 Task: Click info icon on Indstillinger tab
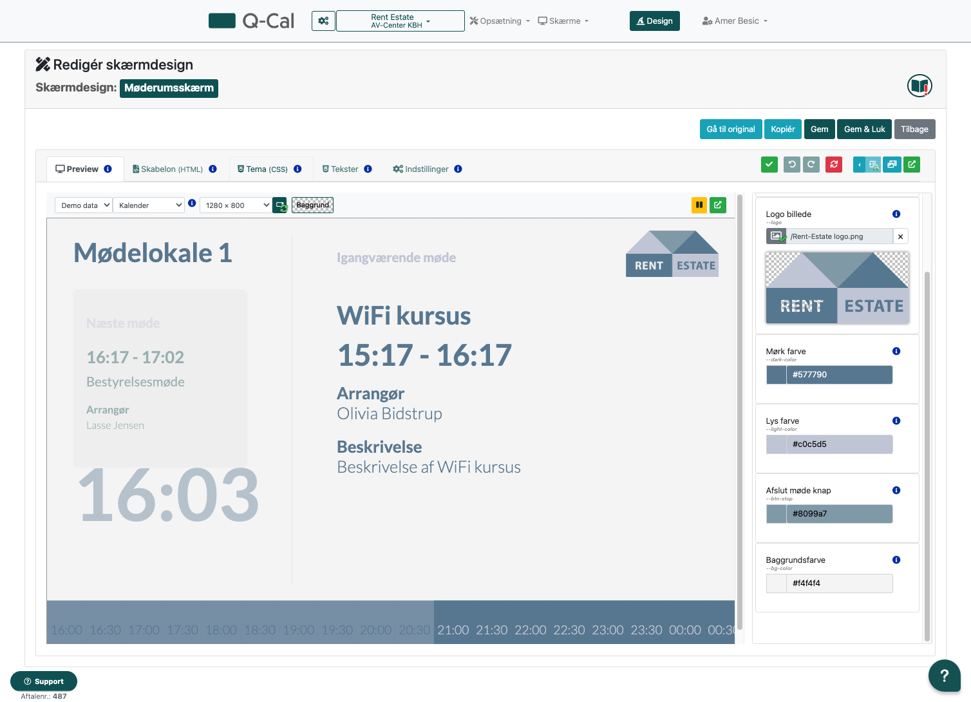tap(458, 169)
